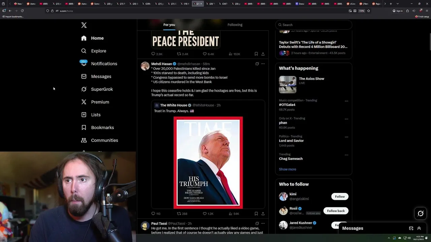
Task: Compose a new message in Messages drawer
Action: click(411, 228)
